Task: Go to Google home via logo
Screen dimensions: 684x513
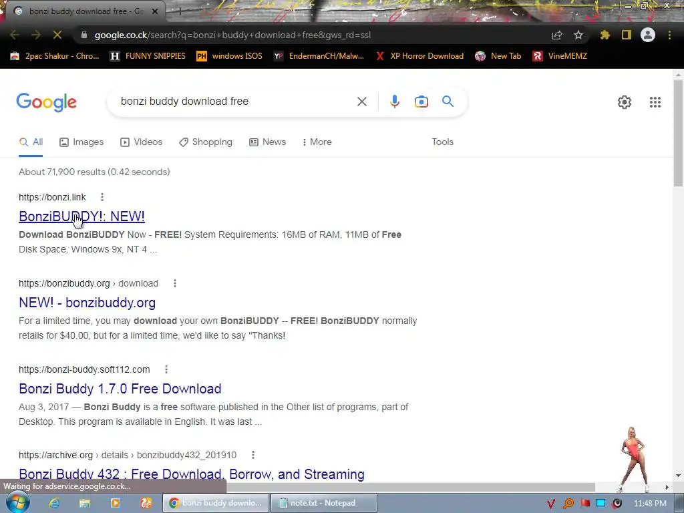Action: 47,102
